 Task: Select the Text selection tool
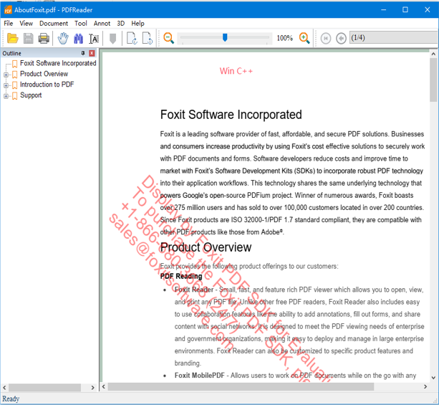(x=94, y=39)
